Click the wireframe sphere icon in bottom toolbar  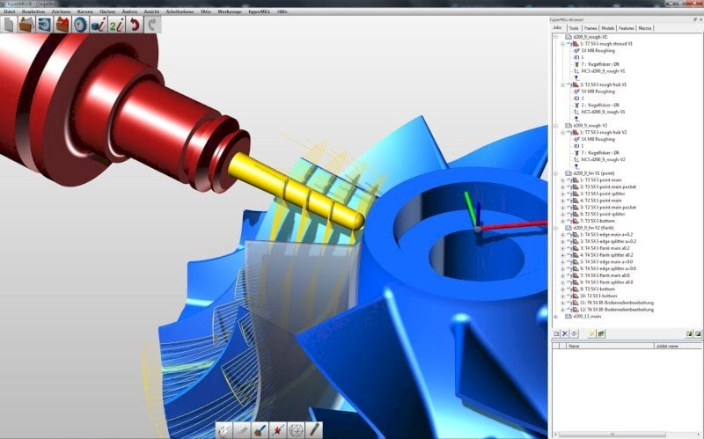click(x=296, y=430)
